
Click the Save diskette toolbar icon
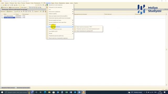coord(6,5)
